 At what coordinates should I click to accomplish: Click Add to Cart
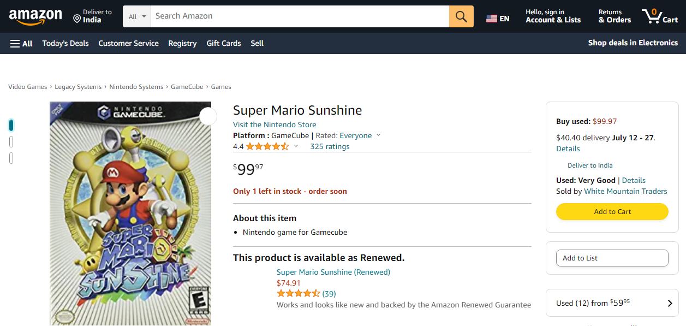[x=612, y=211]
